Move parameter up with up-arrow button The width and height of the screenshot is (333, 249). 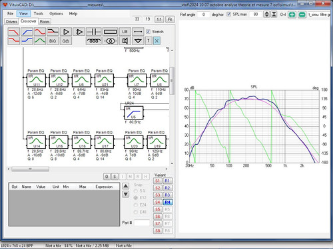point(126,186)
